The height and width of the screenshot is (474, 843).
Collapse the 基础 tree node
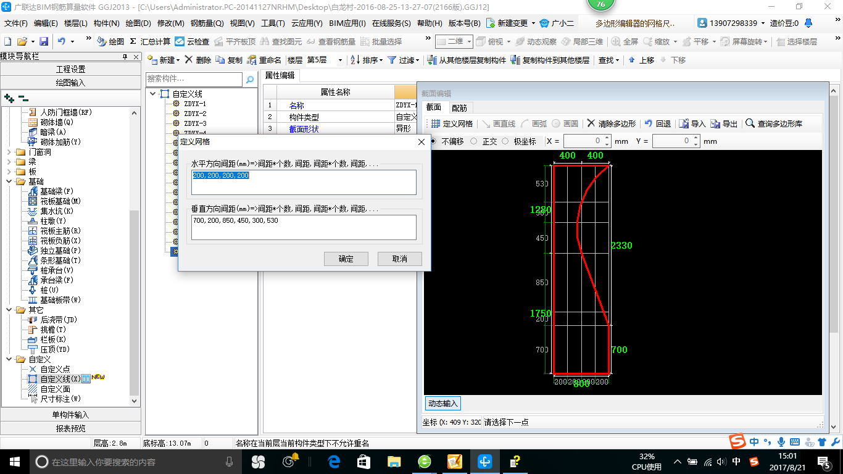(x=9, y=181)
